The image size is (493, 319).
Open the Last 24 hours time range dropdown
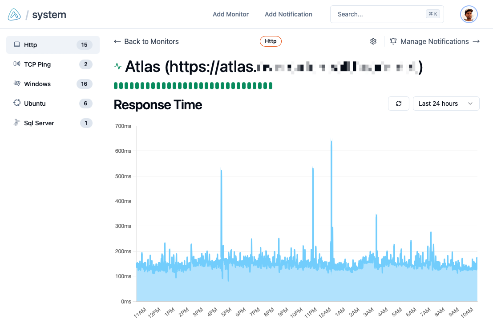click(x=446, y=103)
